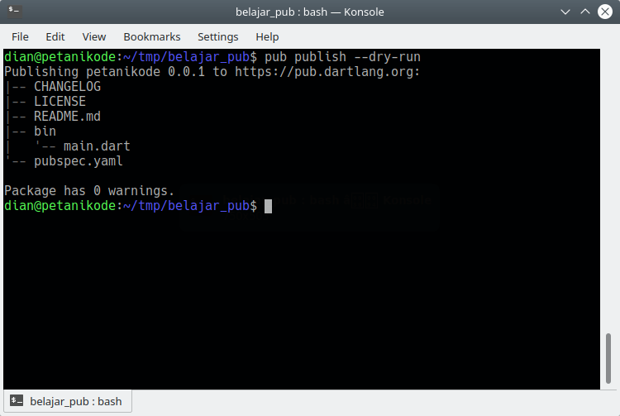This screenshot has height=416, width=620.
Task: Click the main.dart entry in the tree
Action: [x=97, y=146]
